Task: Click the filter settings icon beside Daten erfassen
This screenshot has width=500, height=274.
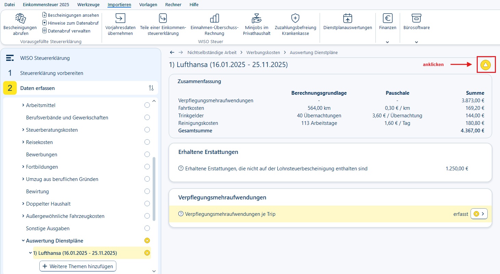Action: point(151,88)
